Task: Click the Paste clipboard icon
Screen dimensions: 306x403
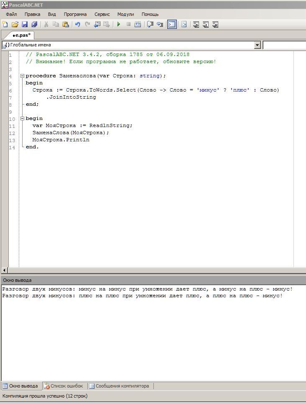Action: [x=66, y=24]
